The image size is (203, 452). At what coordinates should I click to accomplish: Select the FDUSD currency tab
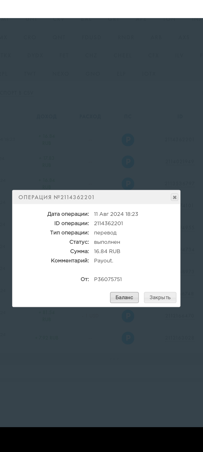pos(91,37)
